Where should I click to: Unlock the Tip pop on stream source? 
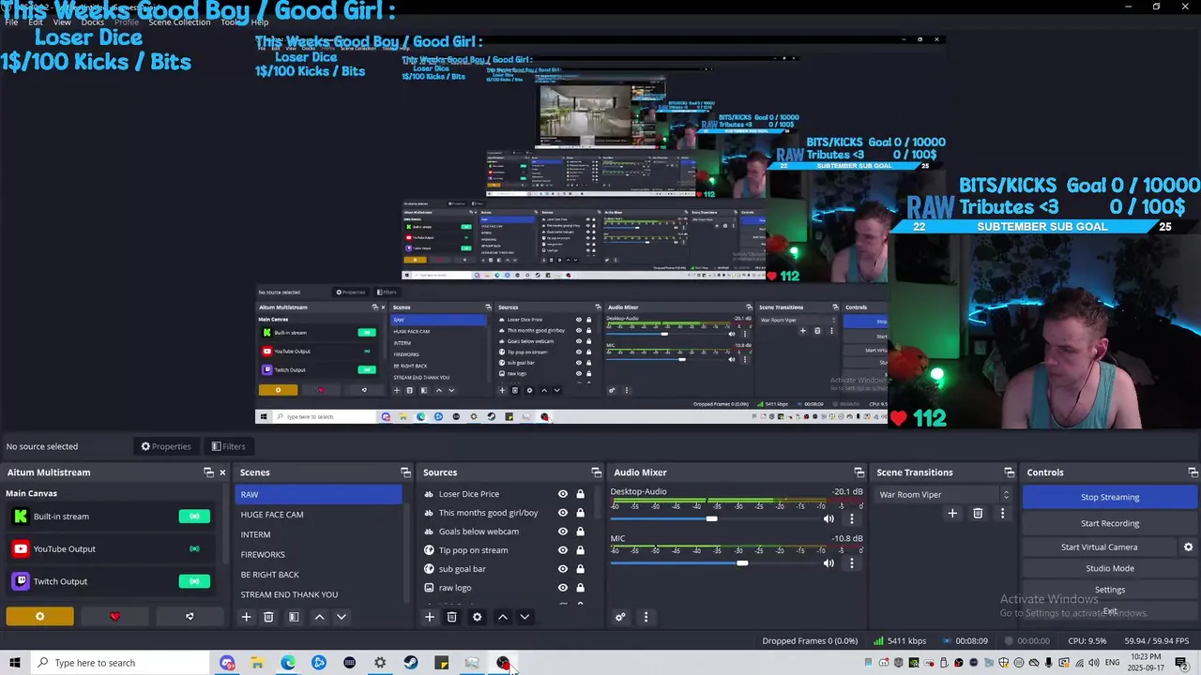click(x=580, y=550)
